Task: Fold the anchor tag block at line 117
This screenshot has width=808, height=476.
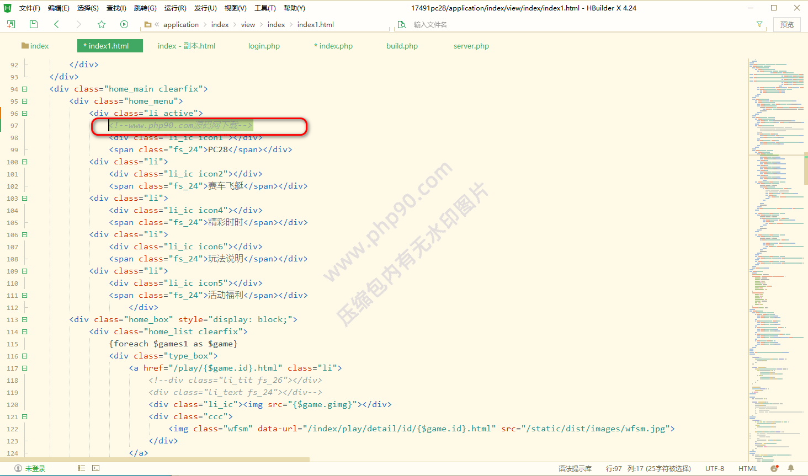Action: coord(24,368)
